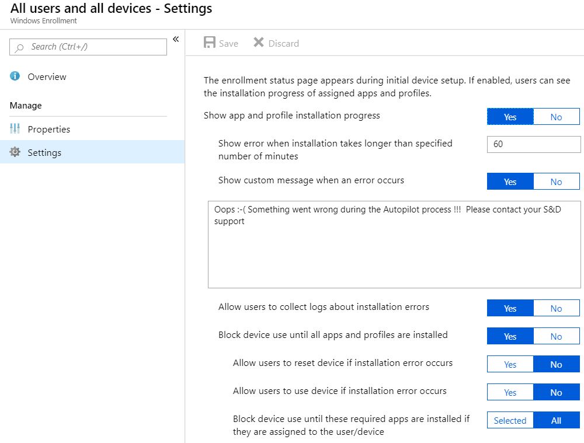Viewport: 584px width, 443px height.
Task: Click the installation timeout minutes field
Action: [533, 144]
